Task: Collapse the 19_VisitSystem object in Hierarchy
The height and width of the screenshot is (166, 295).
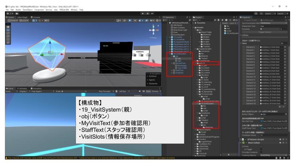Action: point(170,54)
